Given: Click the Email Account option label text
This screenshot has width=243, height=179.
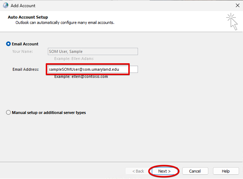Looking at the screenshot, I should [25, 44].
